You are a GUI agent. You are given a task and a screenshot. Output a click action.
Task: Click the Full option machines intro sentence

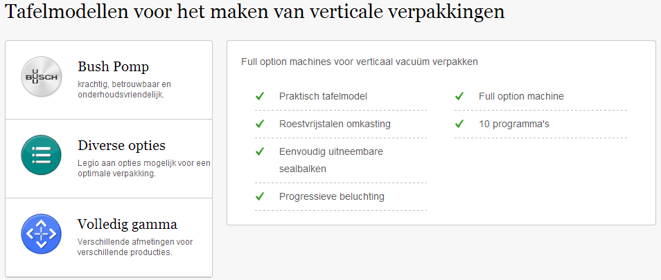pyautogui.click(x=360, y=62)
